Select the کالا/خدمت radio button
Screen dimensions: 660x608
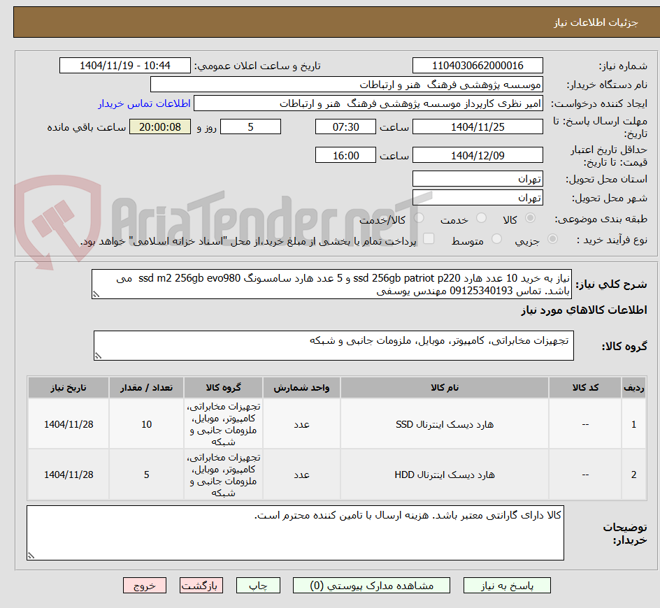(419, 218)
